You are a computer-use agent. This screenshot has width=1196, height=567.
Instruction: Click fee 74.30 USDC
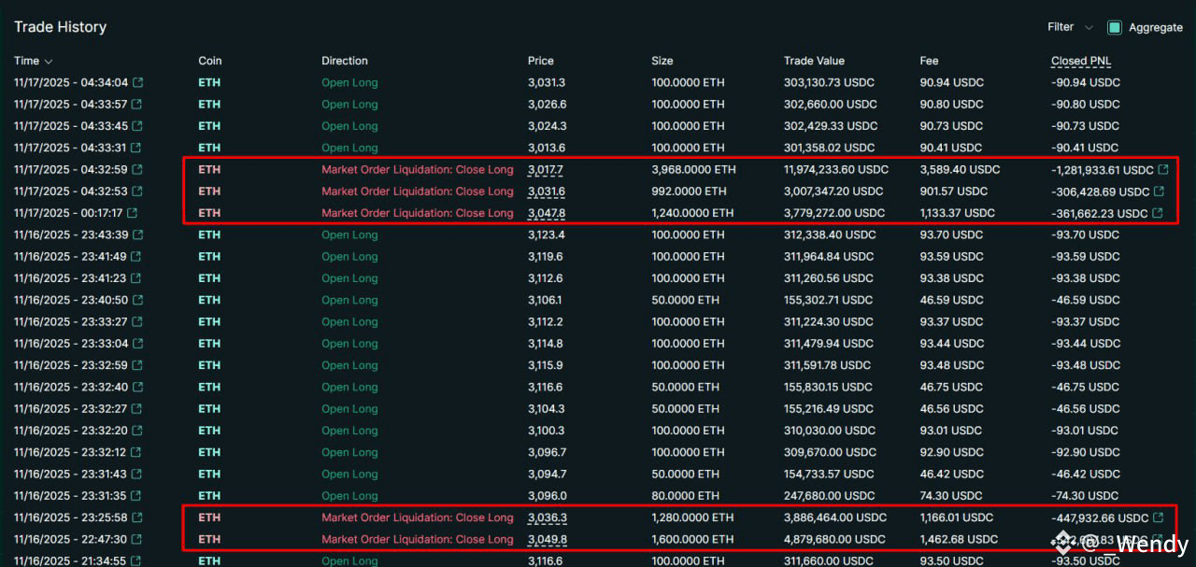(x=950, y=496)
